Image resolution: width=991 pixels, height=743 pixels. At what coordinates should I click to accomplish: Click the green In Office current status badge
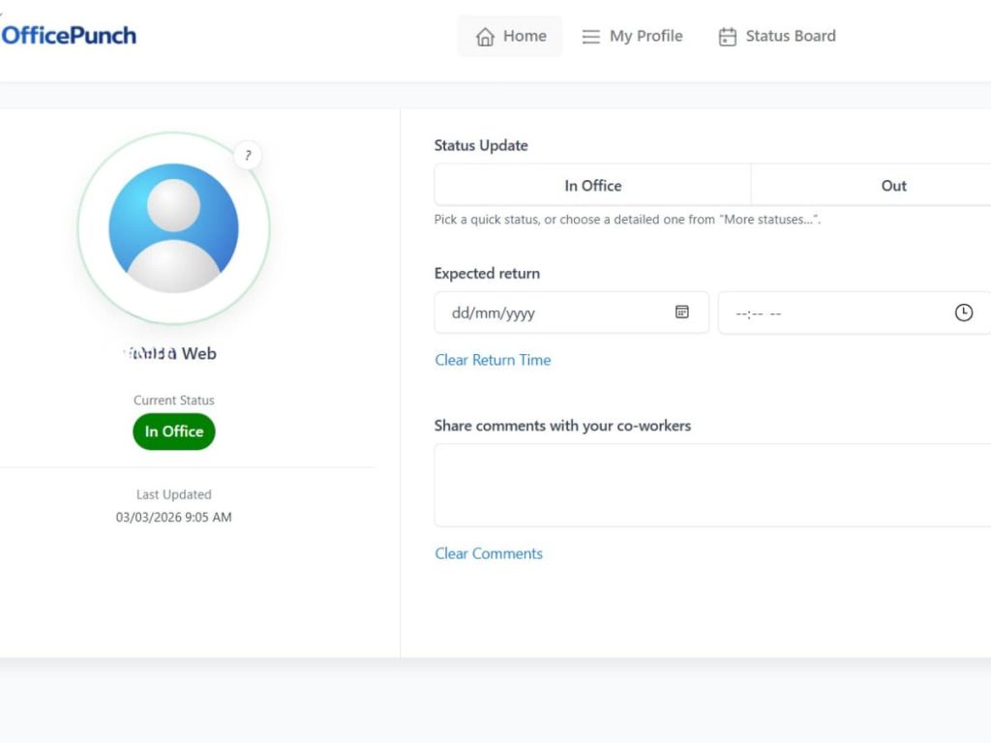pos(174,431)
